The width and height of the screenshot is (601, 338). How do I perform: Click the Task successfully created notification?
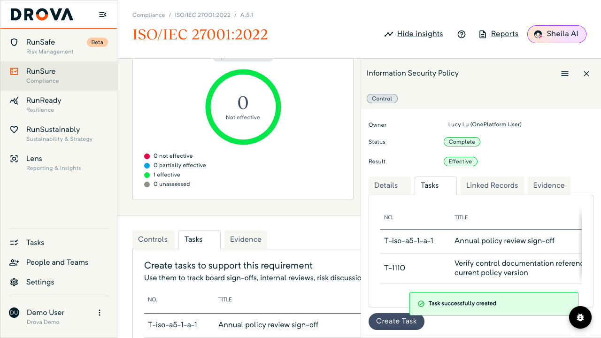pyautogui.click(x=493, y=304)
